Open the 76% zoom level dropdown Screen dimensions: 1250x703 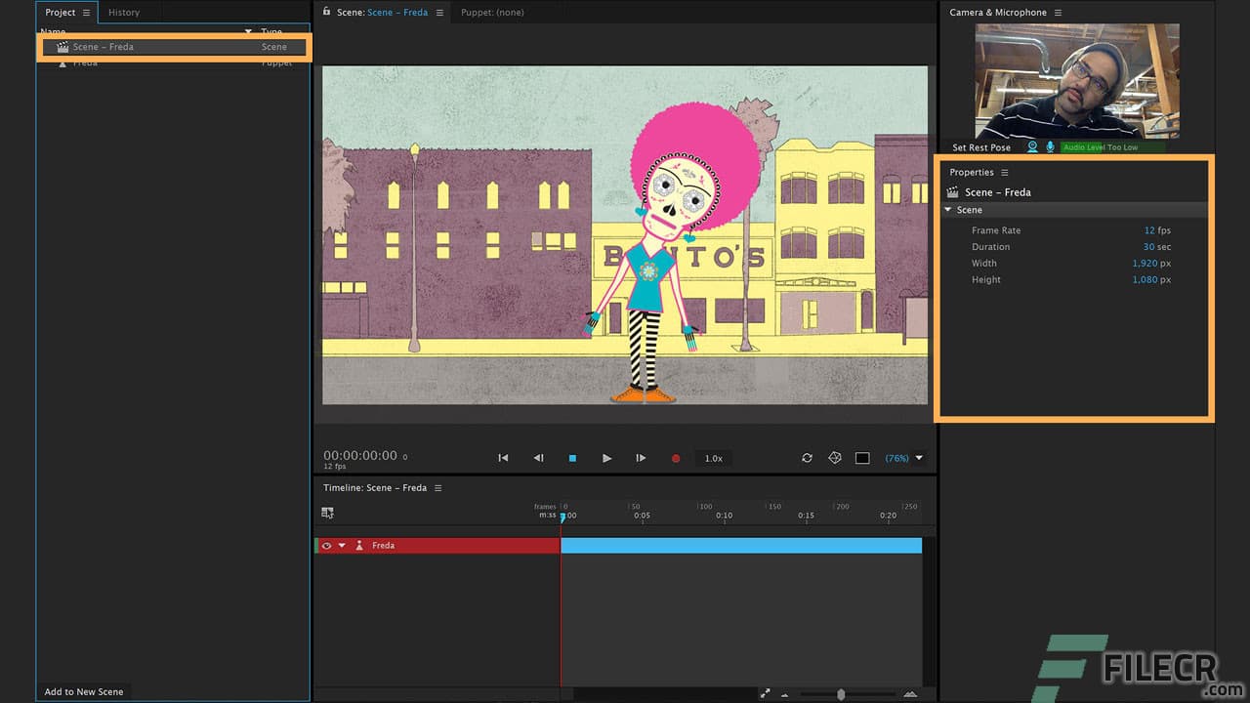point(898,458)
